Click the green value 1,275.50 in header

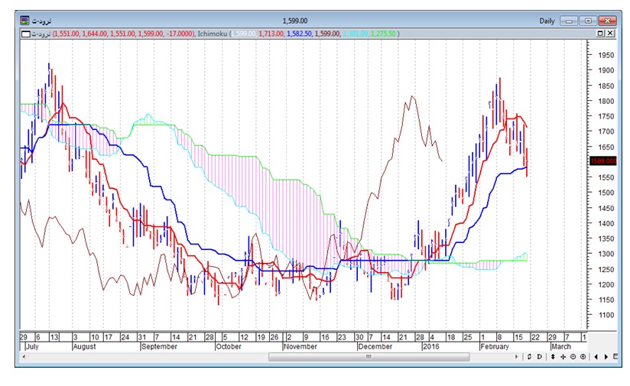click(x=383, y=34)
